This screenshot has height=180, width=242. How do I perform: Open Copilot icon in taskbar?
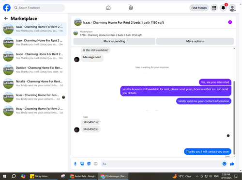tap(23, 176)
